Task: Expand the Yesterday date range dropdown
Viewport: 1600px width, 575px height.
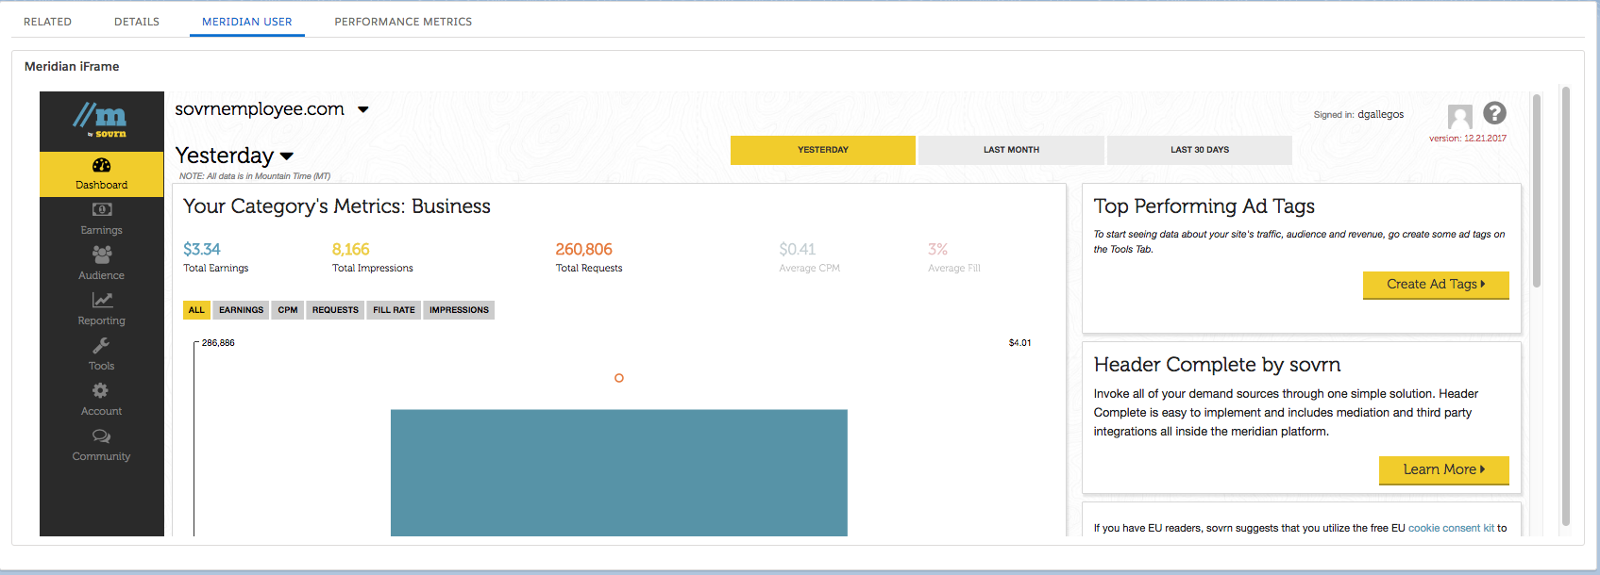Action: [x=287, y=156]
